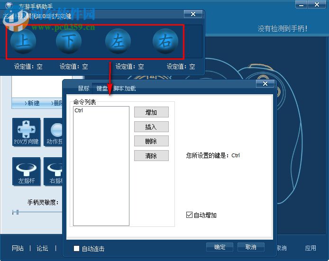The height and width of the screenshot is (261, 329).
Task: Switch to the 键盘 tab
Action: (x=102, y=88)
